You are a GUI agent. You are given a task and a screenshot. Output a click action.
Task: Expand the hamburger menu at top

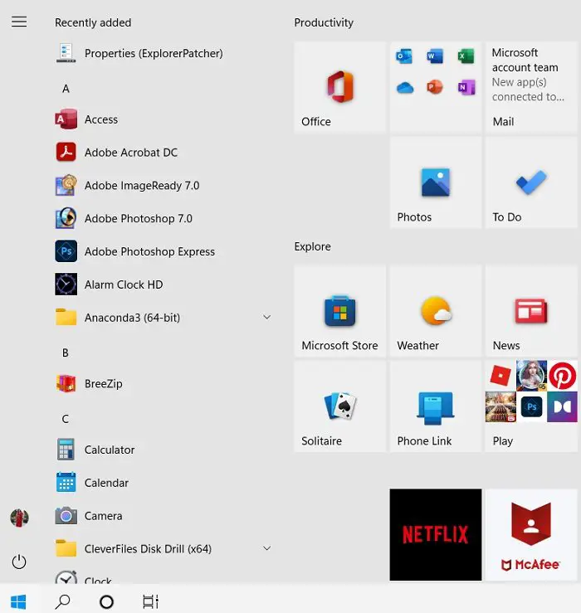pos(19,22)
